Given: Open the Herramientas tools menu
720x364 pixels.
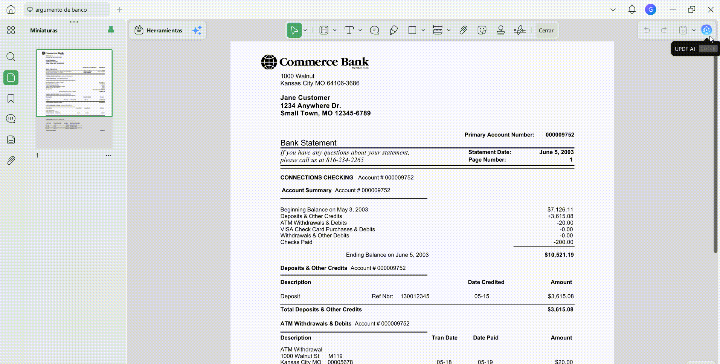Looking at the screenshot, I should tap(158, 30).
